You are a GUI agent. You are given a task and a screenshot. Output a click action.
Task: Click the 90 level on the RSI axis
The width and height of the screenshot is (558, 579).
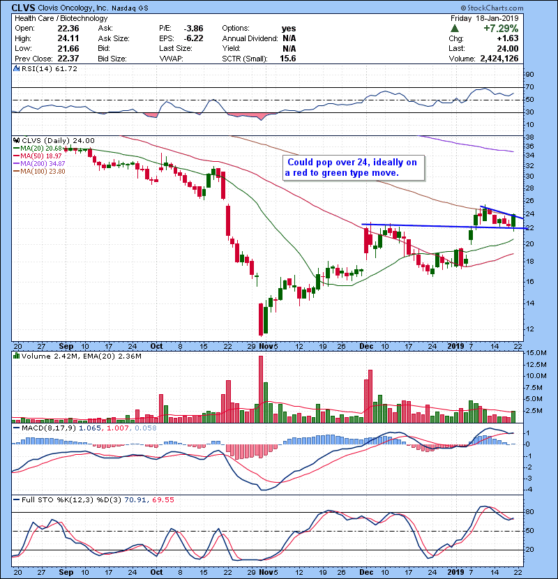click(x=529, y=75)
